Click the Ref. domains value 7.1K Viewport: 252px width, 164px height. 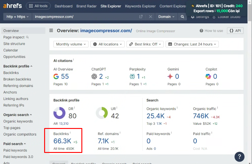point(103,141)
